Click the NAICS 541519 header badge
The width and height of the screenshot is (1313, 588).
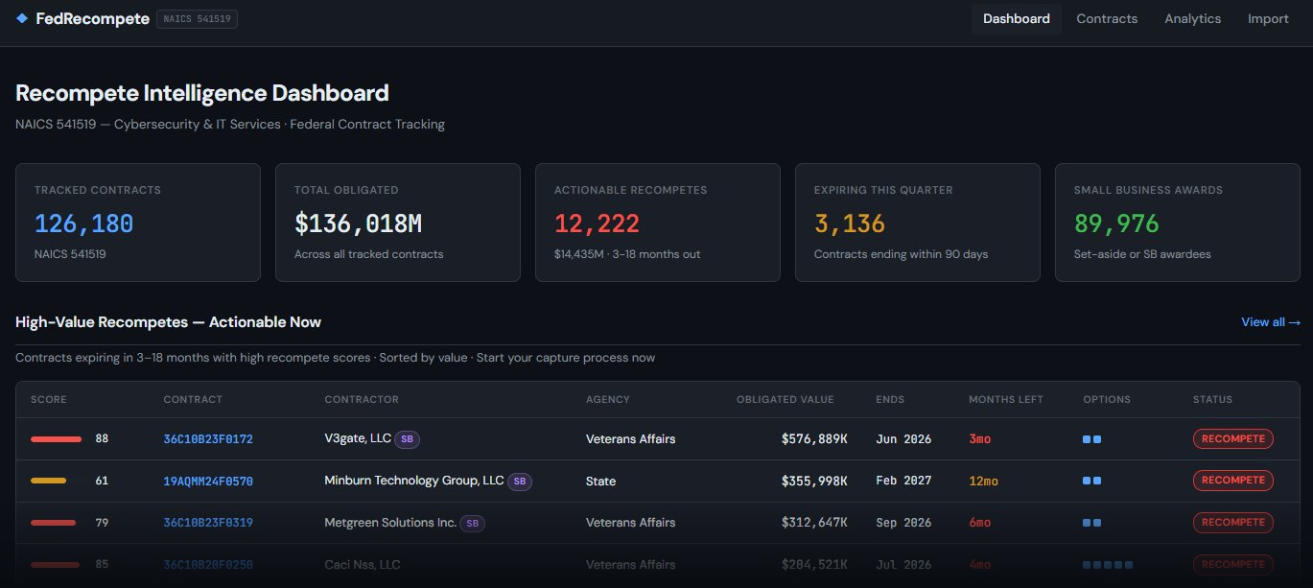point(197,17)
